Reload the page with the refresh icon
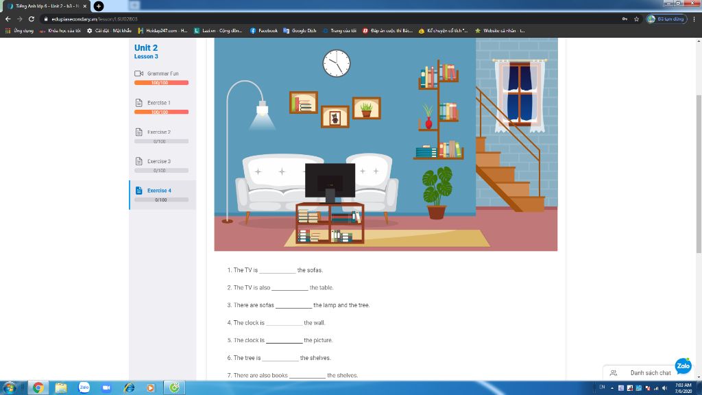The image size is (702, 395). point(32,19)
